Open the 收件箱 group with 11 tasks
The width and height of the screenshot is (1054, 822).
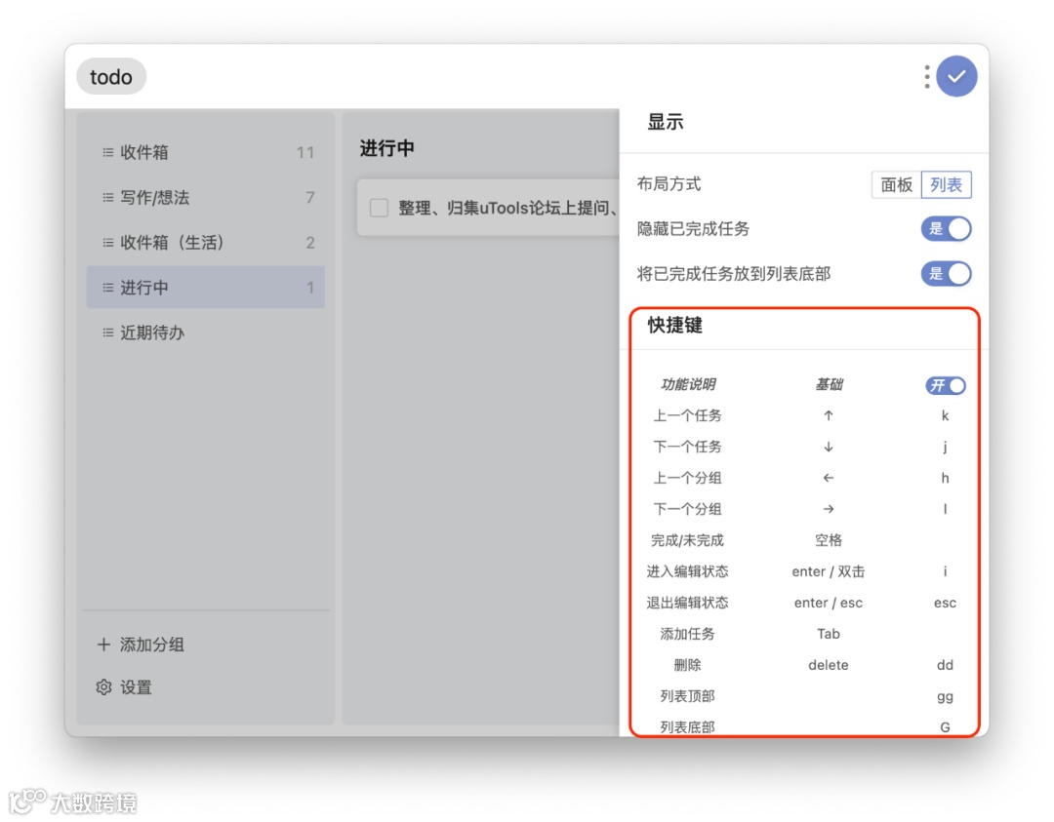point(206,152)
